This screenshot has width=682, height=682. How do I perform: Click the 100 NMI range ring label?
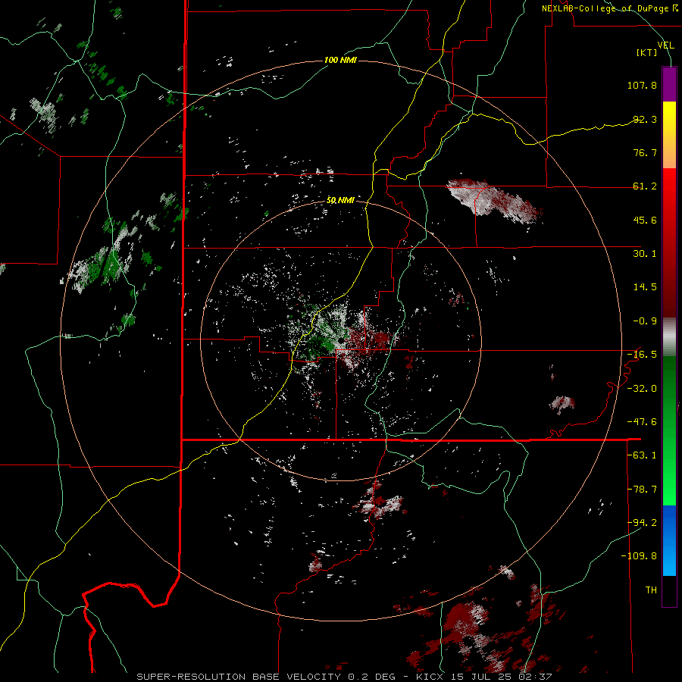[340, 60]
